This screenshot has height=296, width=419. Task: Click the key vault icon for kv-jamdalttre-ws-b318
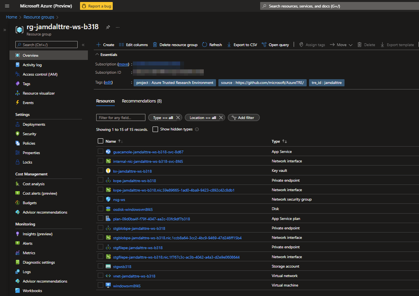[108, 171]
